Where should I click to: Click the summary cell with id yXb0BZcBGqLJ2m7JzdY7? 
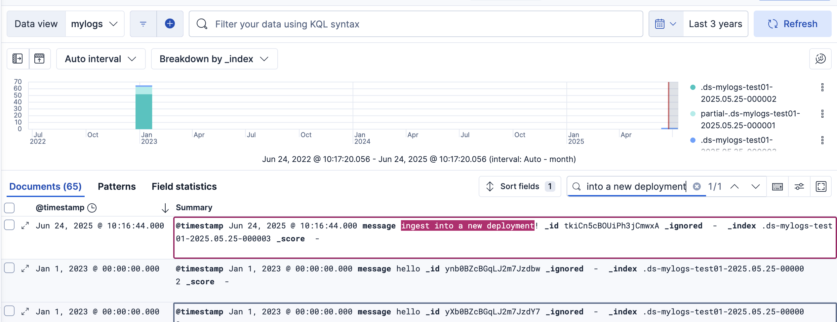tap(504, 312)
